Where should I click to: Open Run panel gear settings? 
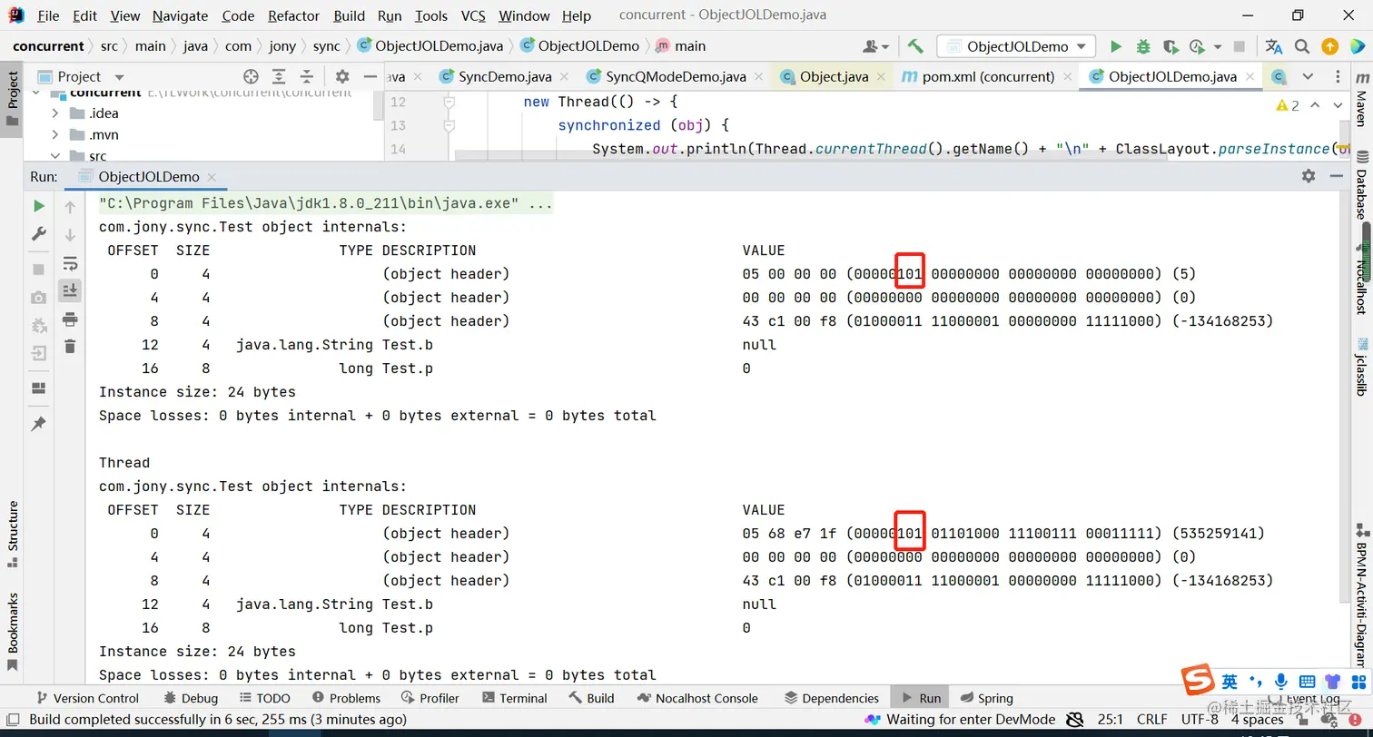point(1308,176)
